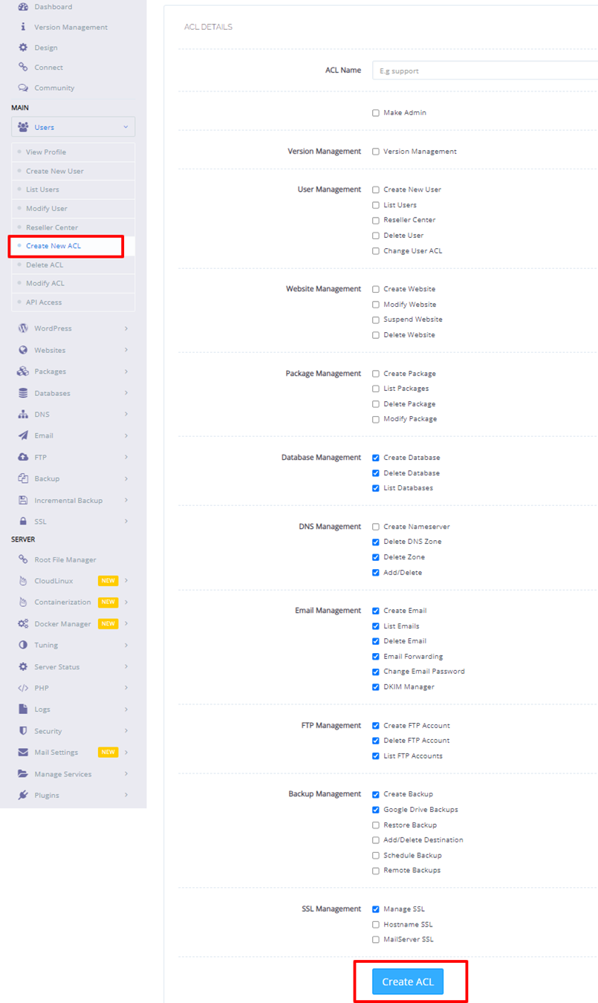Select the Websites globe icon

23,350
